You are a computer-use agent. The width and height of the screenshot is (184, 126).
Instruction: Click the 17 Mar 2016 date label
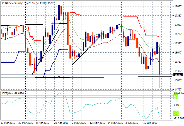(x=8, y=123)
